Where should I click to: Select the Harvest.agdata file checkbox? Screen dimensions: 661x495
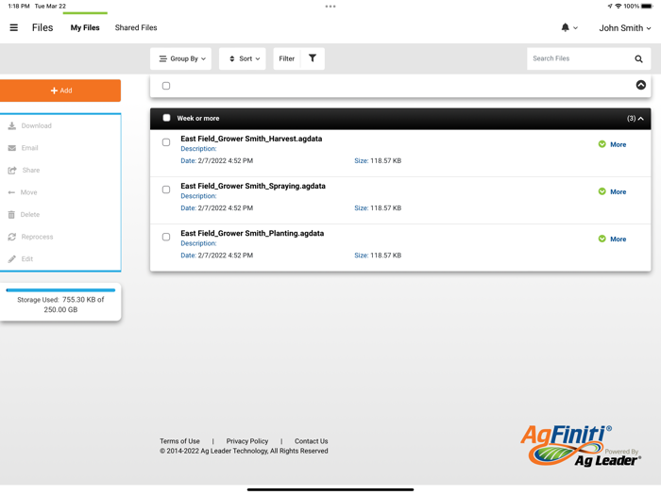click(166, 142)
